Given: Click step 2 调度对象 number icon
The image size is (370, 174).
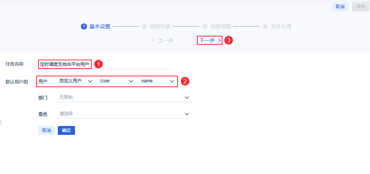Looking at the screenshot, I should tap(144, 26).
